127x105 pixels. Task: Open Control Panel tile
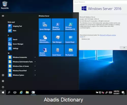[x=71, y=37]
